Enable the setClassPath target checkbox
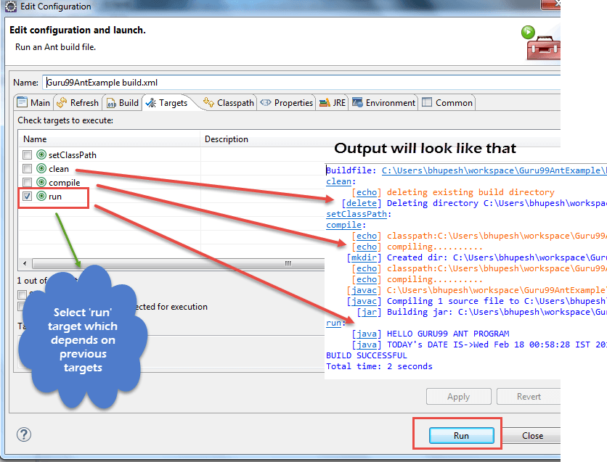 [27, 155]
